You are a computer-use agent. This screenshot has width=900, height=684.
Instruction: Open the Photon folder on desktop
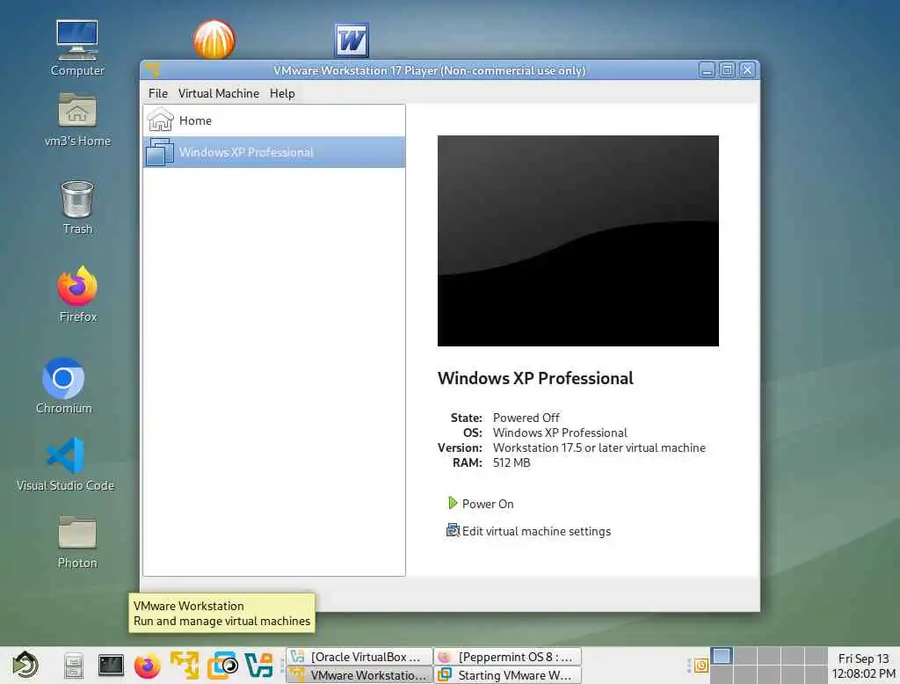tap(77, 542)
